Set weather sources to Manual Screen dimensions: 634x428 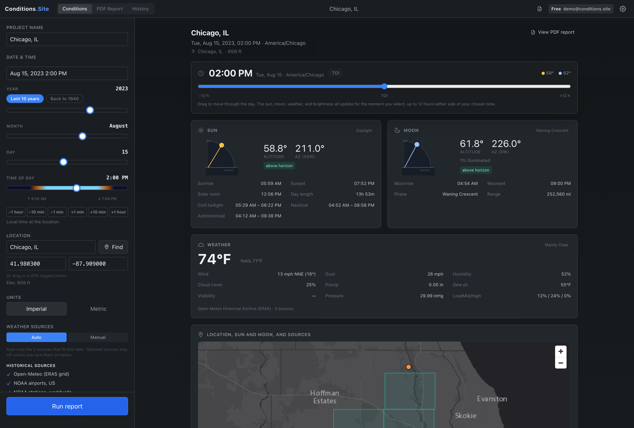tap(98, 337)
